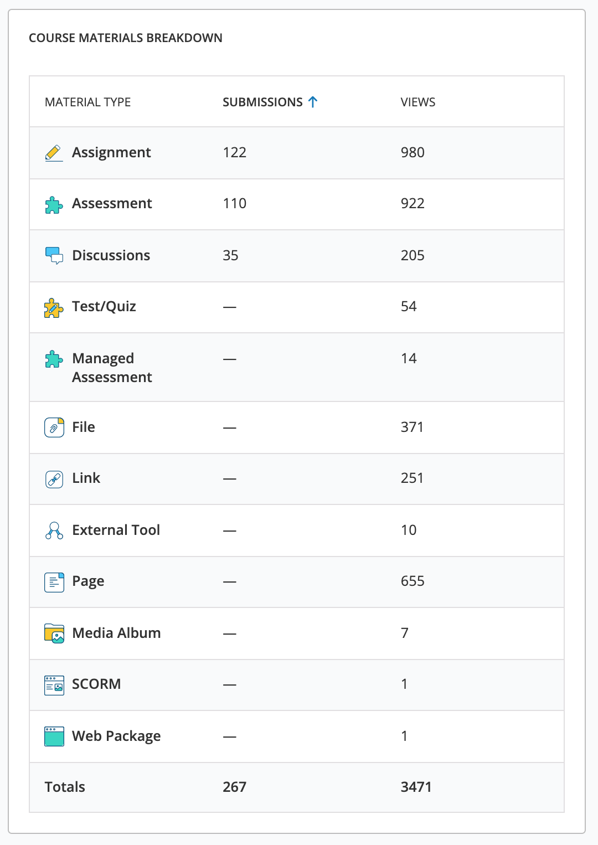Click the Web Package window icon
Viewport: 598px width, 845px height.
(x=54, y=736)
